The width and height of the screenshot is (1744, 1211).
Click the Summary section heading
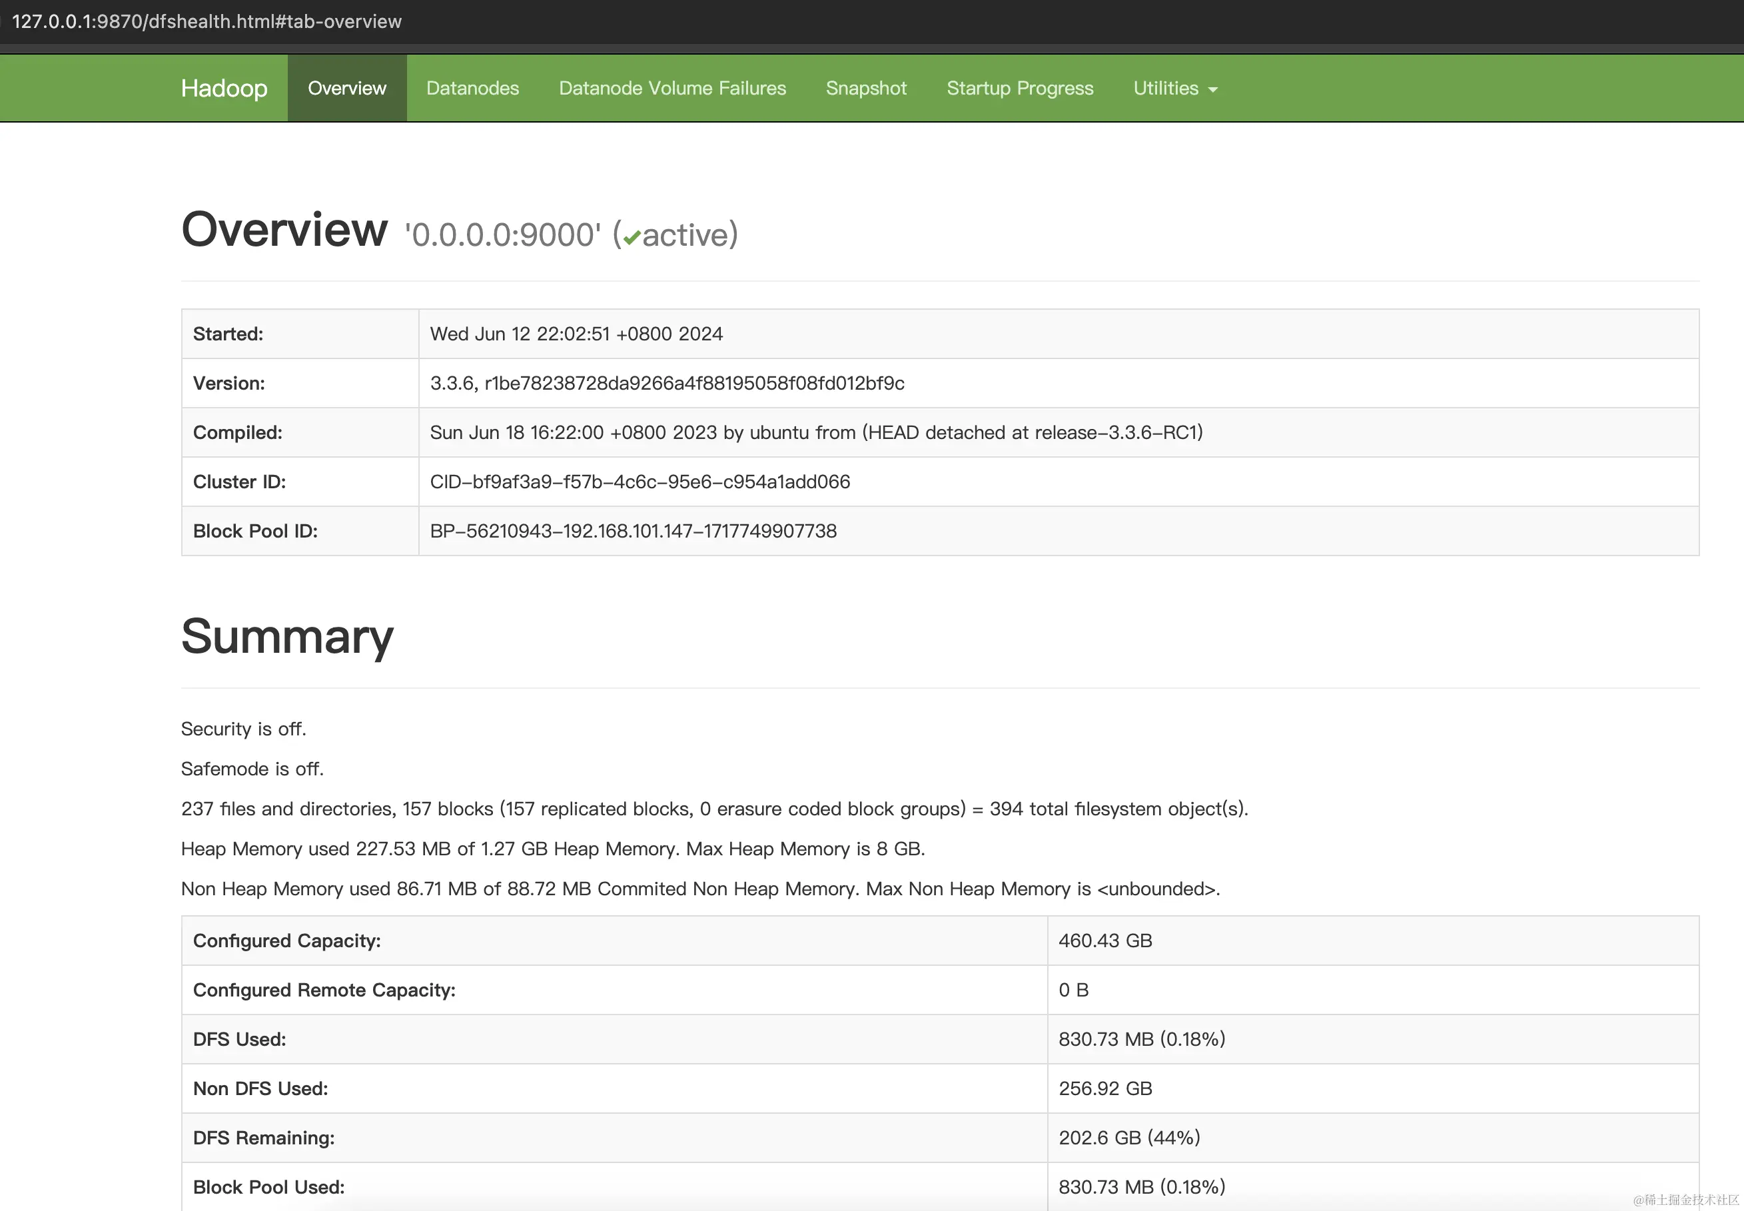coord(286,637)
